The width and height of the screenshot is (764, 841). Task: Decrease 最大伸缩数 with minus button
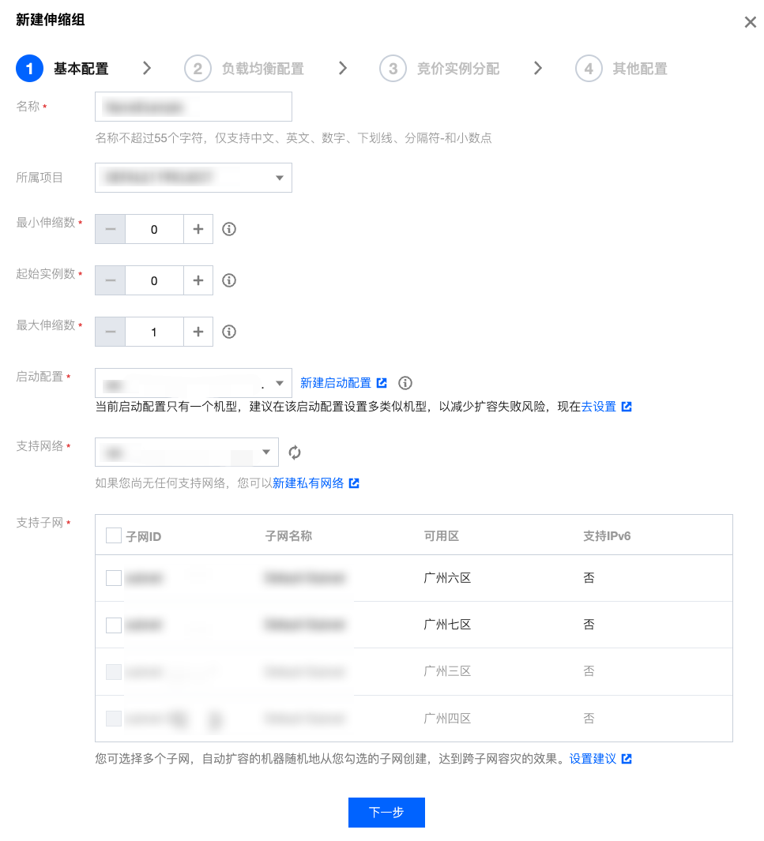111,332
